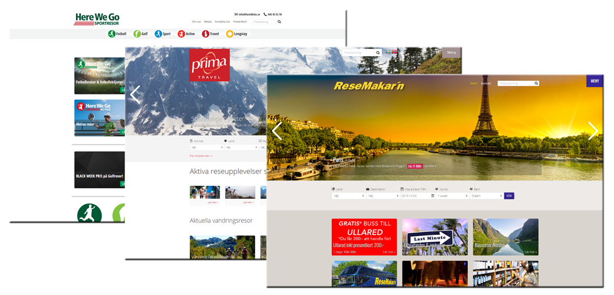Click phone number 040 45 63 50
Screen dimensions: 614x295
(x=275, y=14)
